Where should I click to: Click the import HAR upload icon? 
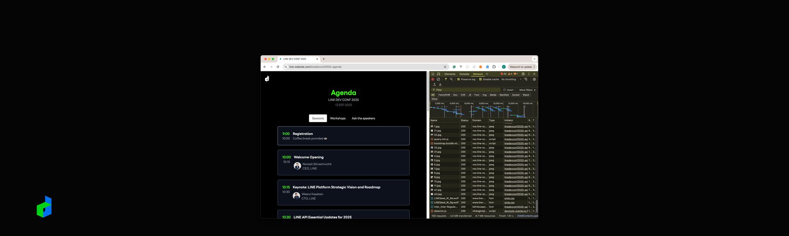coord(434,84)
